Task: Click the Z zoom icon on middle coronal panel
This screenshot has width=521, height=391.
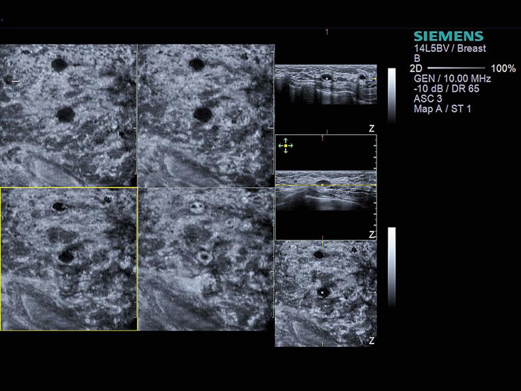Action: coord(371,234)
